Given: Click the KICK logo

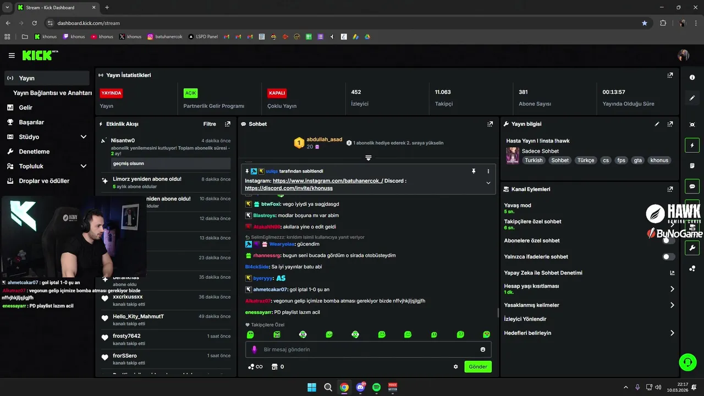Looking at the screenshot, I should click(x=40, y=55).
